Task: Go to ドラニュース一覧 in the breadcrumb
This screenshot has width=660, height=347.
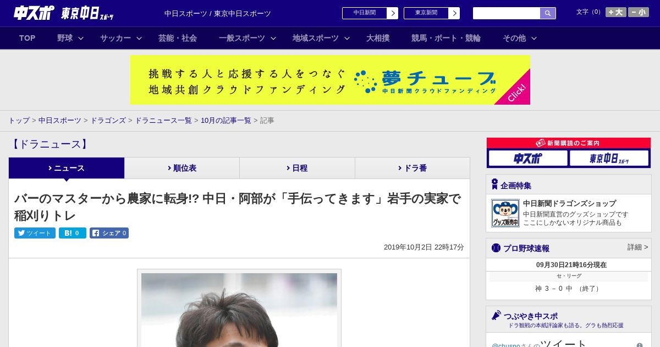Action: 163,120
